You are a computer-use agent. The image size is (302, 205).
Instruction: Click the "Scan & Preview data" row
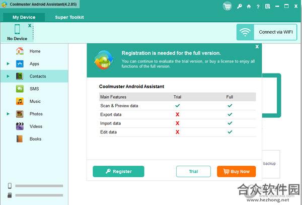[177, 106]
